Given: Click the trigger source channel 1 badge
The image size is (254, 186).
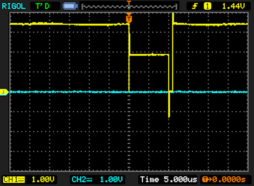Looking at the screenshot, I should [207, 6].
